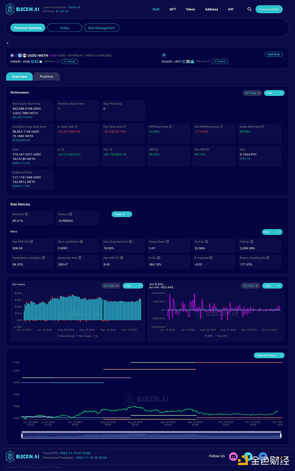
Task: Switch to the Positions tab
Action: (x=47, y=77)
